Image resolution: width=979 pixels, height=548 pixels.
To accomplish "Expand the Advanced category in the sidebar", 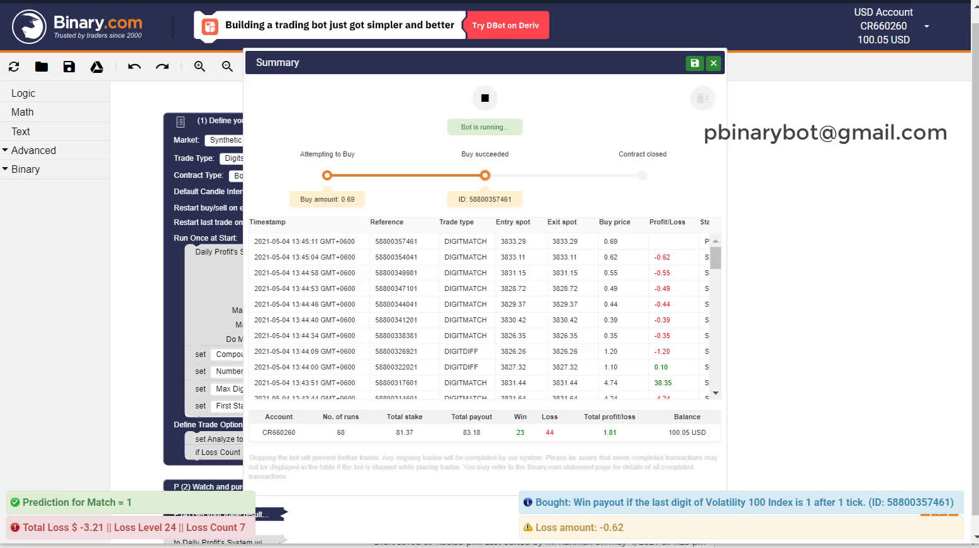I will coord(33,150).
